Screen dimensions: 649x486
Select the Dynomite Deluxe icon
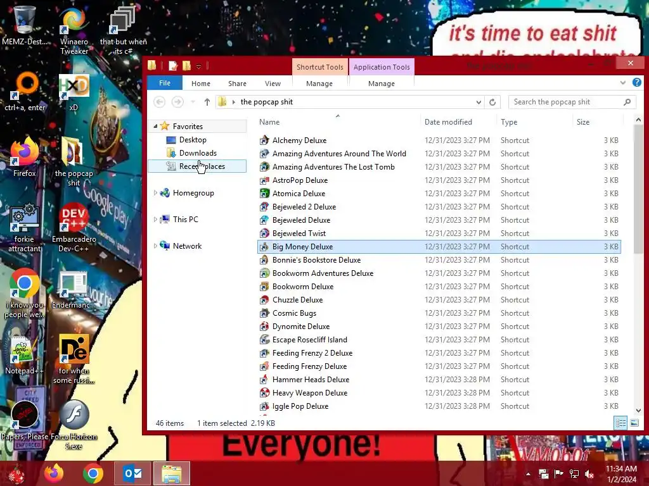point(264,327)
